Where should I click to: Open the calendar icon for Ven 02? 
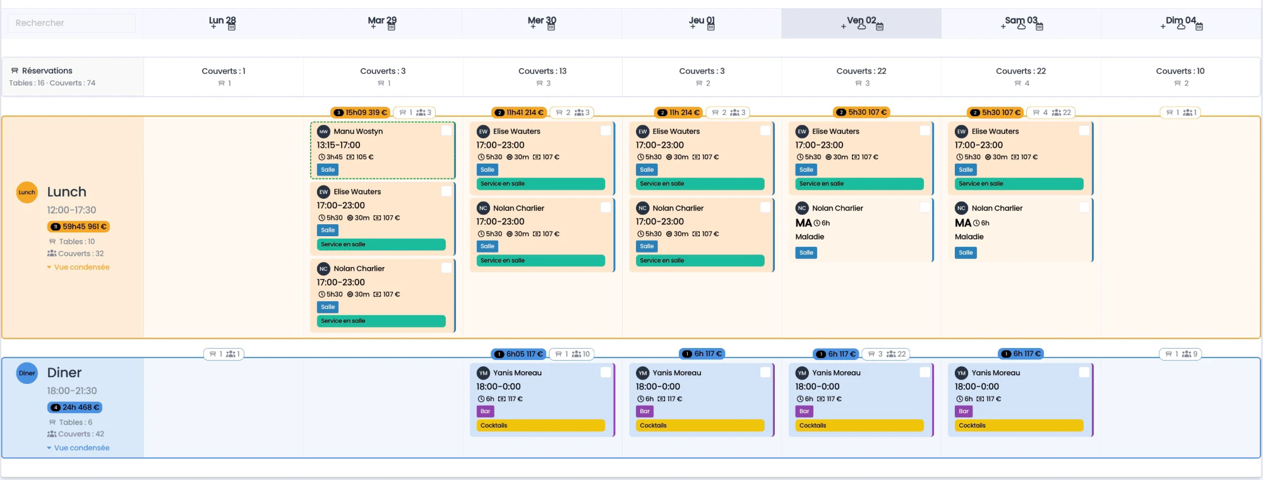(880, 27)
